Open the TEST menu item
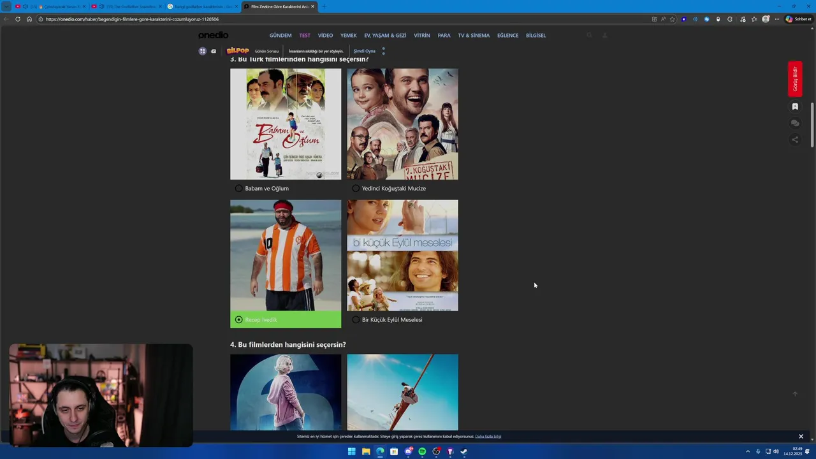The image size is (816, 459). pyautogui.click(x=305, y=36)
